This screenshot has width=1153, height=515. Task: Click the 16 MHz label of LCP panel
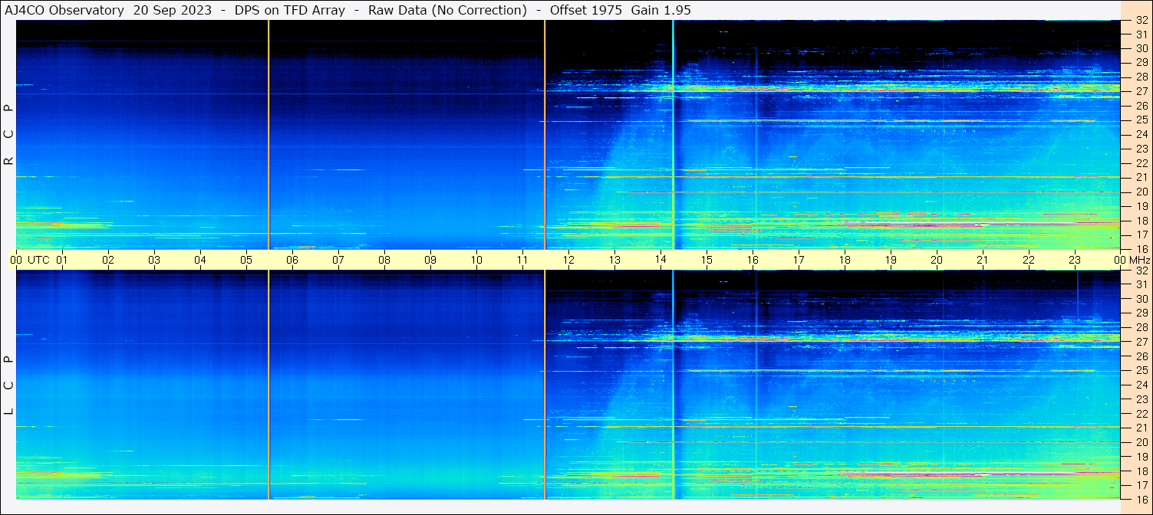click(1141, 499)
